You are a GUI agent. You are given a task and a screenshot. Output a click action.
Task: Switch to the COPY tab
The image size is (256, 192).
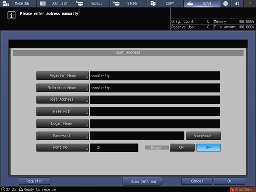[x=165, y=3]
